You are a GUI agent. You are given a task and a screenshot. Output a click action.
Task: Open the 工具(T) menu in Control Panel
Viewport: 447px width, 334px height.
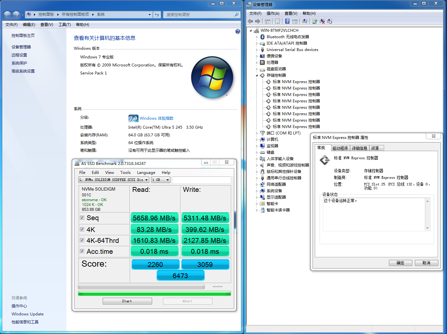(x=64, y=25)
